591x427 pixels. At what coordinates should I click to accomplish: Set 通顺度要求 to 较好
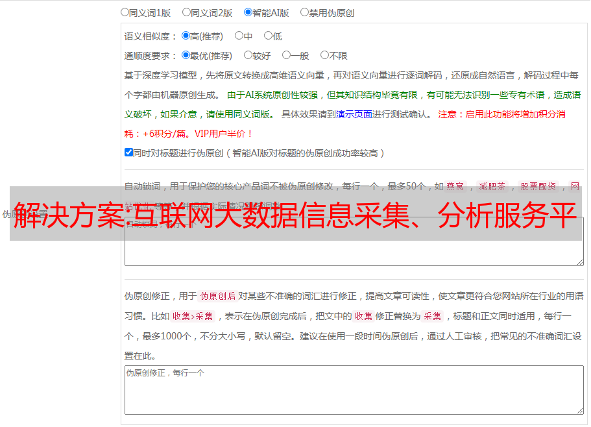tap(248, 55)
